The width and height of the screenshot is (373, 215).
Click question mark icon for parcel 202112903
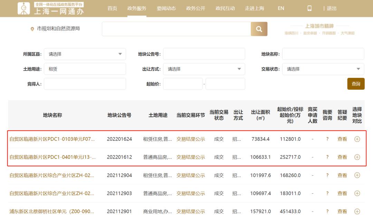pyautogui.click(x=327, y=194)
